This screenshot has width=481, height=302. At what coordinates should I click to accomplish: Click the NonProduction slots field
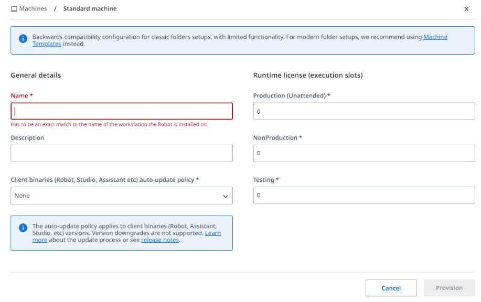(x=364, y=153)
